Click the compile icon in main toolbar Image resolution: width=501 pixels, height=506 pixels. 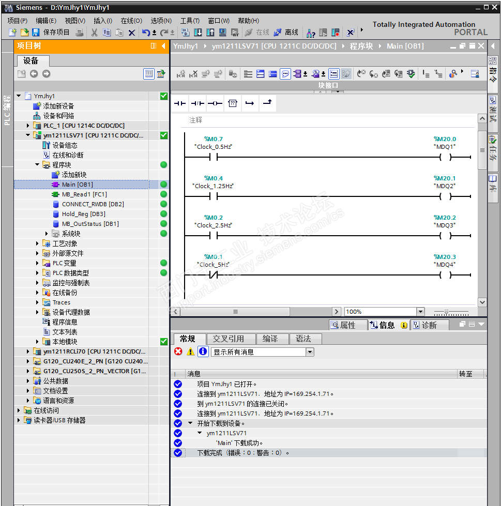pyautogui.click(x=185, y=32)
